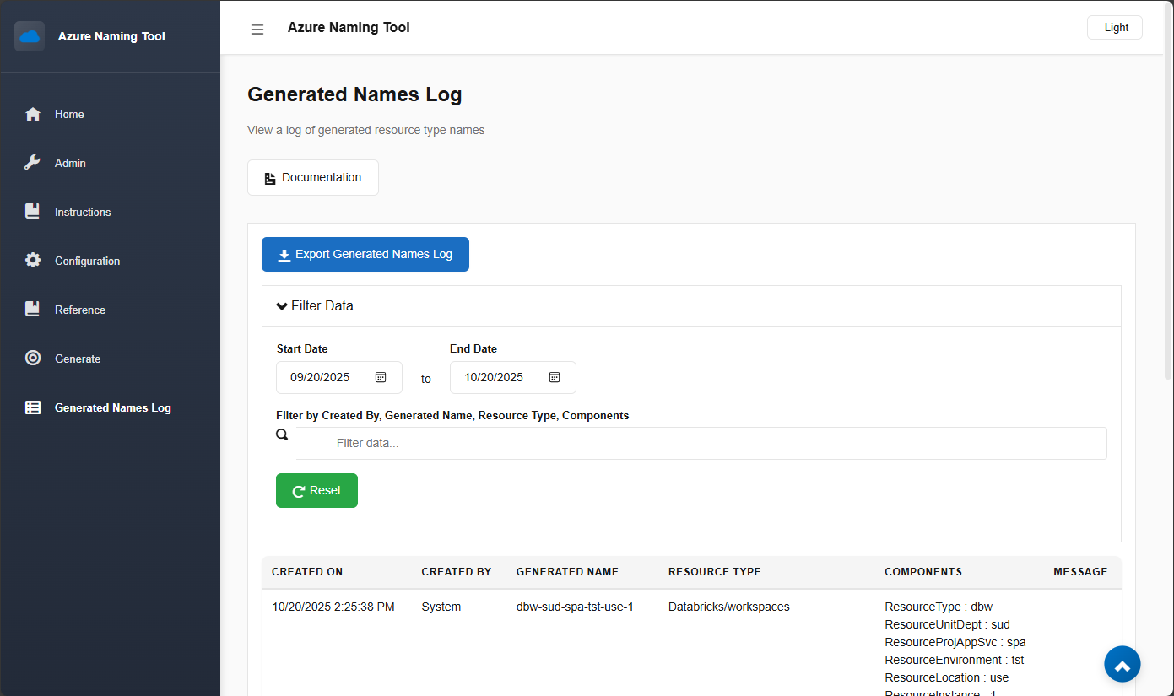Screen dimensions: 1174x696
Task: Switch the Light theme toggle
Action: [x=1114, y=28]
